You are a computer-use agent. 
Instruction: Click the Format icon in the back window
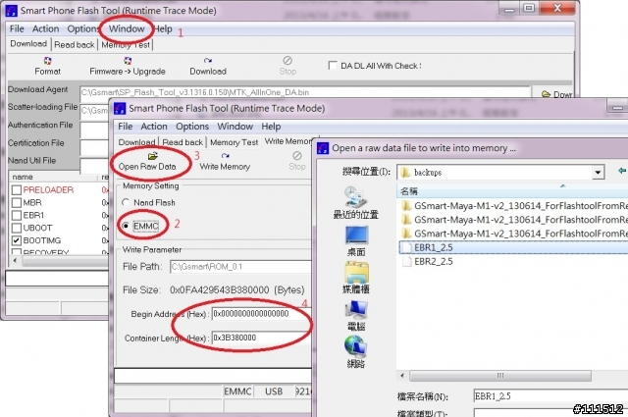click(47, 61)
